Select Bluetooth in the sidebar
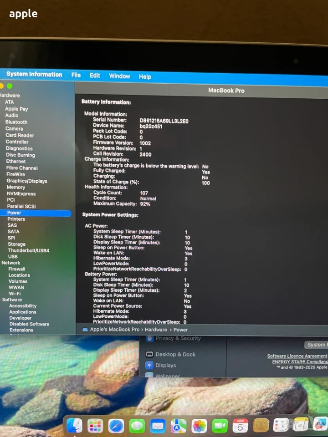Viewport: 328px width, 437px height. [x=16, y=122]
